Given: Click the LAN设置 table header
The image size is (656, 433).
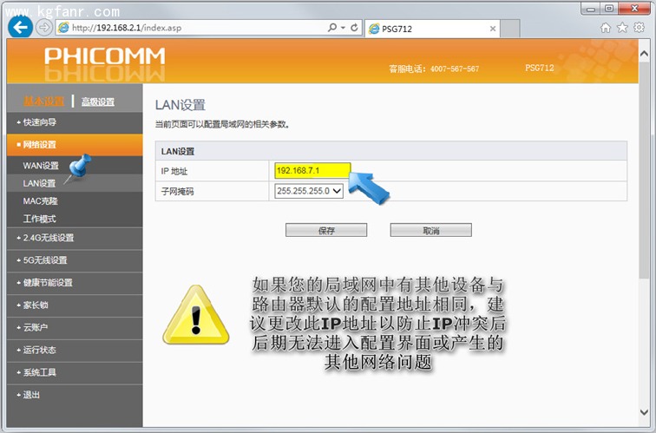Looking at the screenshot, I should click(x=178, y=152).
